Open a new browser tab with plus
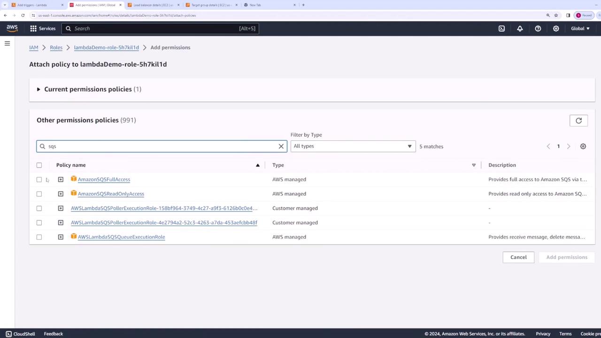The image size is (601, 338). pyautogui.click(x=303, y=5)
